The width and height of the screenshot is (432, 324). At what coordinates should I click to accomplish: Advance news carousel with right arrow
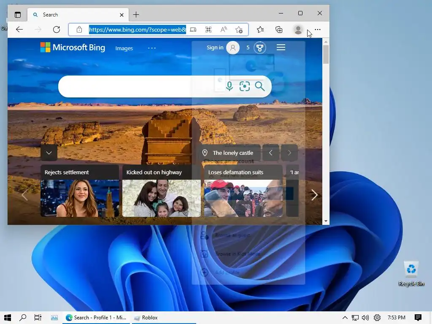[314, 195]
